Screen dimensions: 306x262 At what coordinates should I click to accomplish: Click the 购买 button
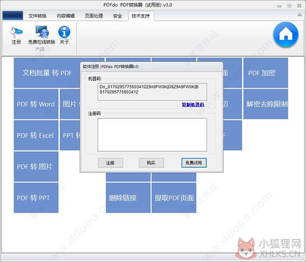151,163
